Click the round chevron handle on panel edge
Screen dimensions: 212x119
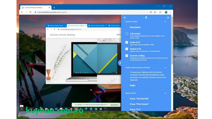click(x=120, y=63)
